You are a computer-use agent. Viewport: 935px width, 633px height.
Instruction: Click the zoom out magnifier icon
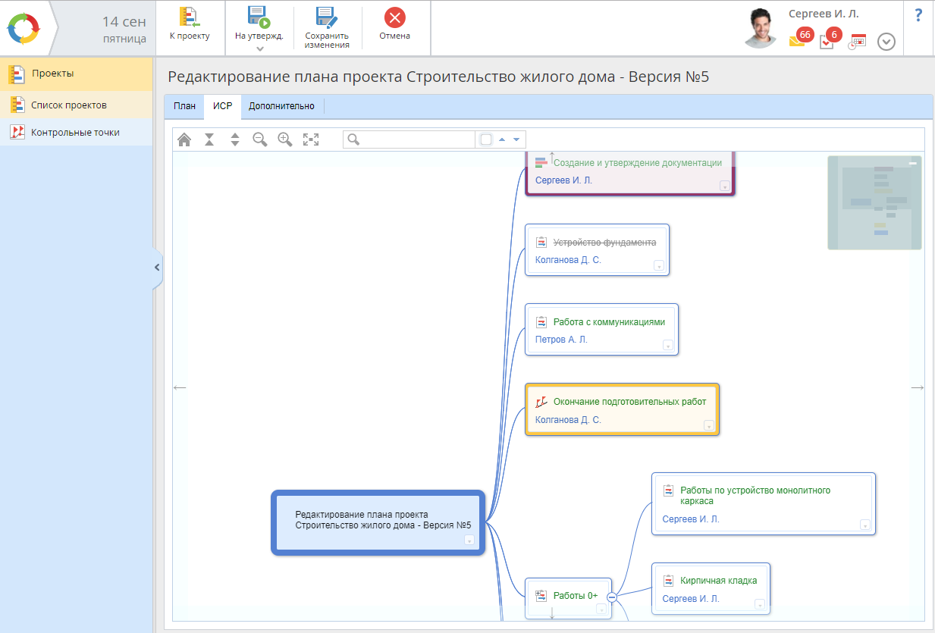(x=260, y=139)
